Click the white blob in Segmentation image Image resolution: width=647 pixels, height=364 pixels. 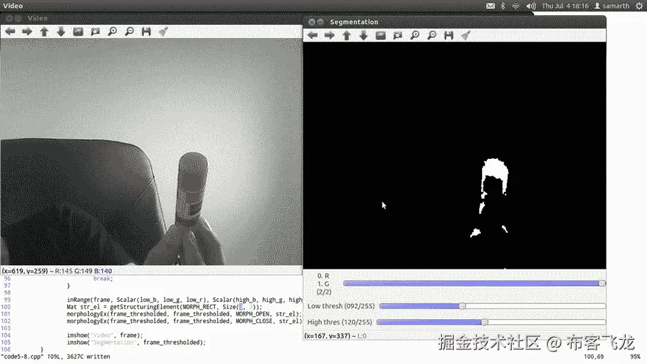[x=494, y=170]
